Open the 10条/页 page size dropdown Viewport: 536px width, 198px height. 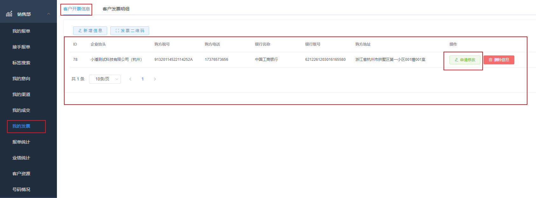coord(105,79)
